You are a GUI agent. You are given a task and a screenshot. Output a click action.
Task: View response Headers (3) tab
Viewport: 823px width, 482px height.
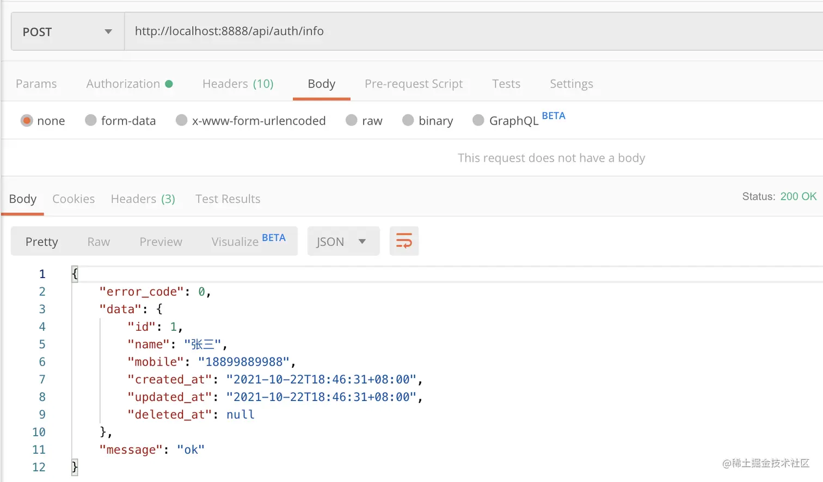pyautogui.click(x=143, y=199)
